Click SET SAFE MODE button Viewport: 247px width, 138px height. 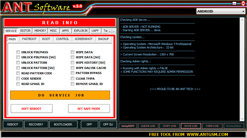pos(89,109)
